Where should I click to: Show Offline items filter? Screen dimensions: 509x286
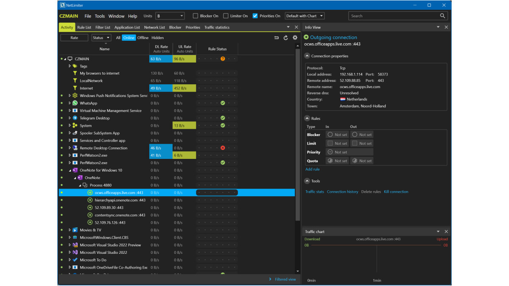tap(143, 38)
